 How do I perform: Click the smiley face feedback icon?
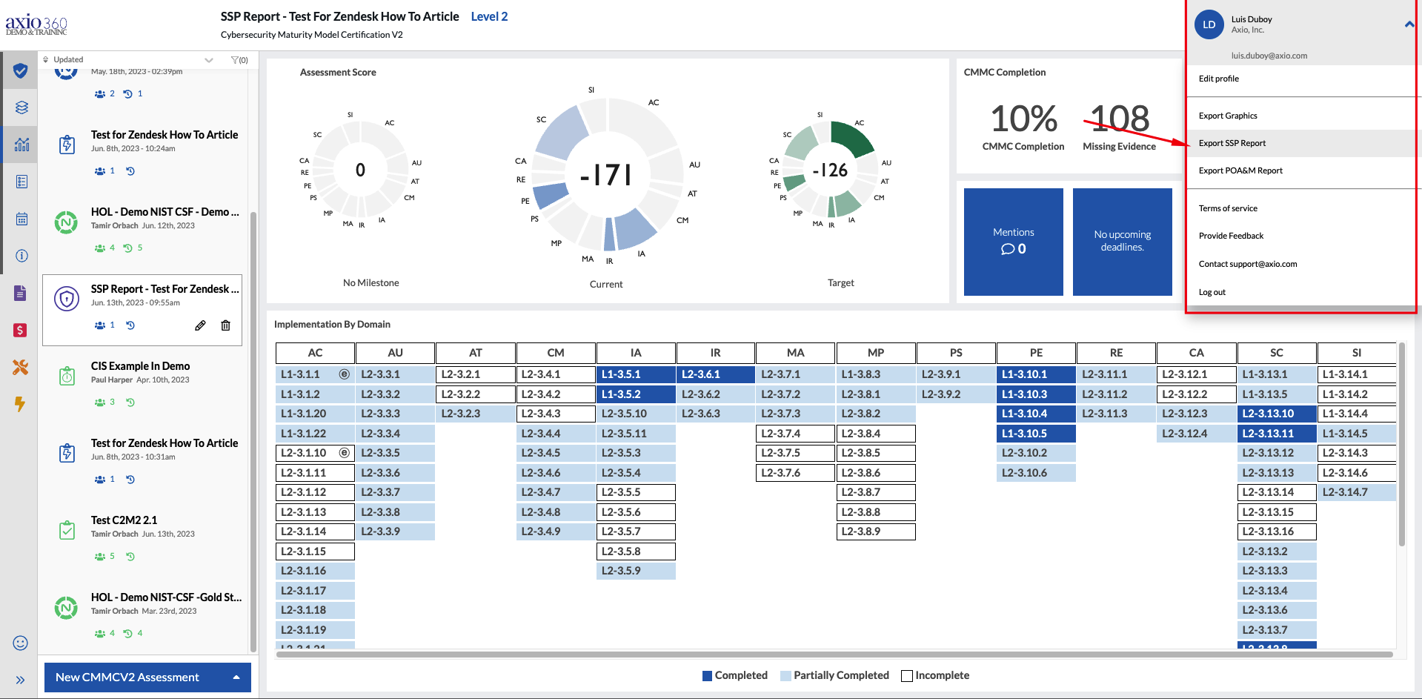[x=21, y=643]
